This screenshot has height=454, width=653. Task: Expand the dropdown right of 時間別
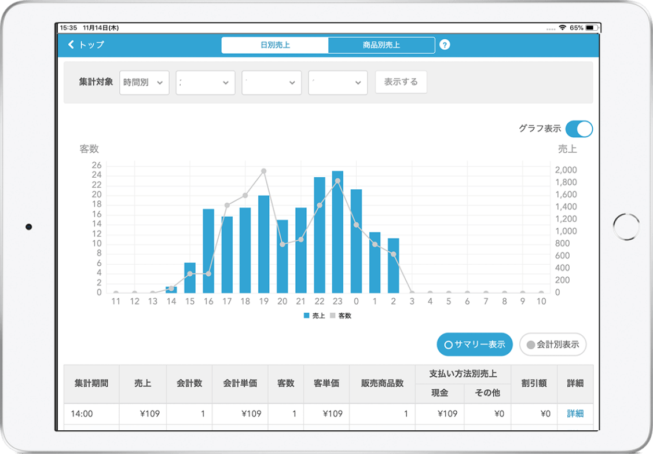tap(206, 83)
